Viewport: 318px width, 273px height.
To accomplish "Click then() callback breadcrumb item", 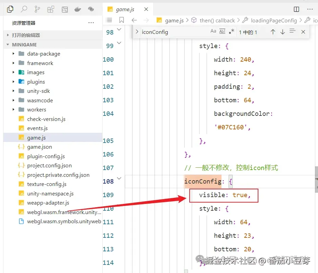I will [x=217, y=20].
